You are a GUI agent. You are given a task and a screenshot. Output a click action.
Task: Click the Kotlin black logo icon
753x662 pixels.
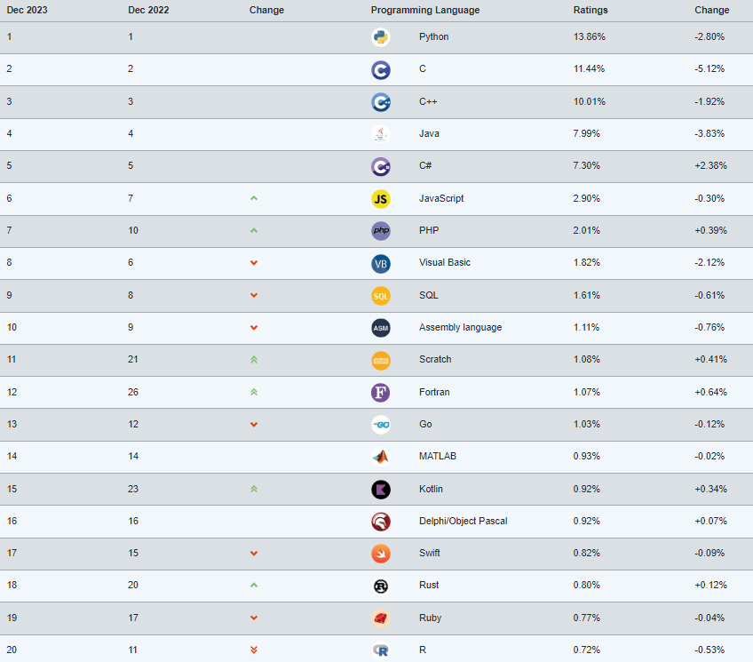381,490
